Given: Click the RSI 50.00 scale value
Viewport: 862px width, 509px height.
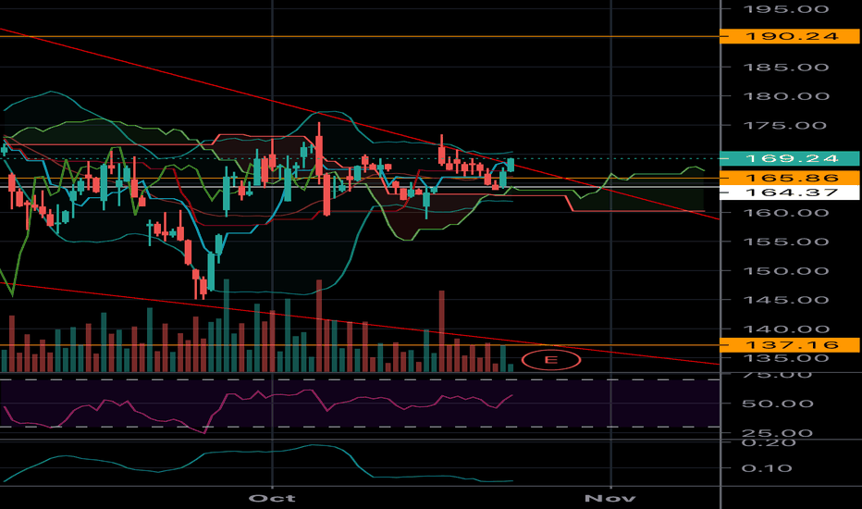Looking at the screenshot, I should click(x=777, y=403).
